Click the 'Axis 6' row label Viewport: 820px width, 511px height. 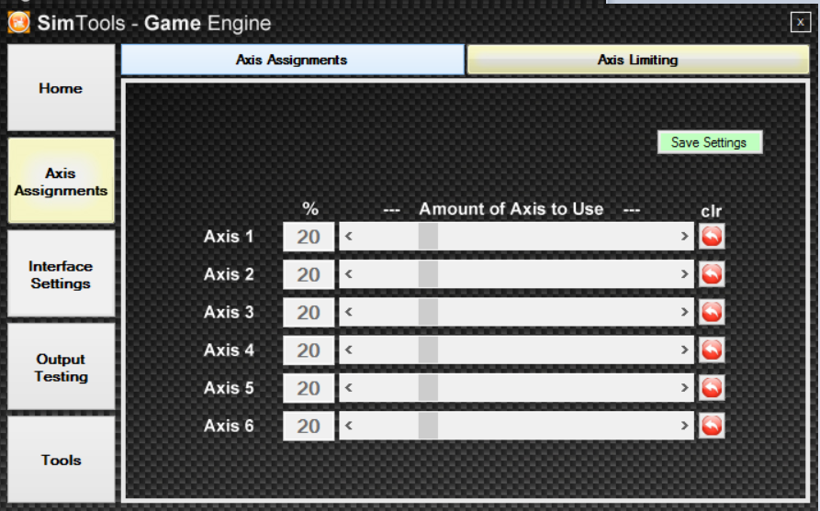pyautogui.click(x=229, y=426)
